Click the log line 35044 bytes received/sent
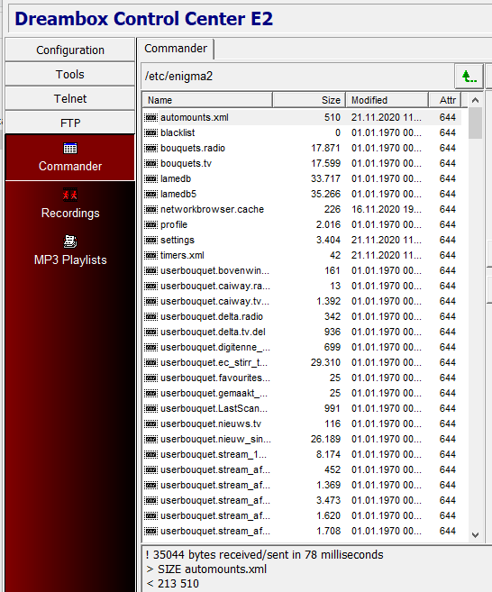This screenshot has width=492, height=592. 264,555
